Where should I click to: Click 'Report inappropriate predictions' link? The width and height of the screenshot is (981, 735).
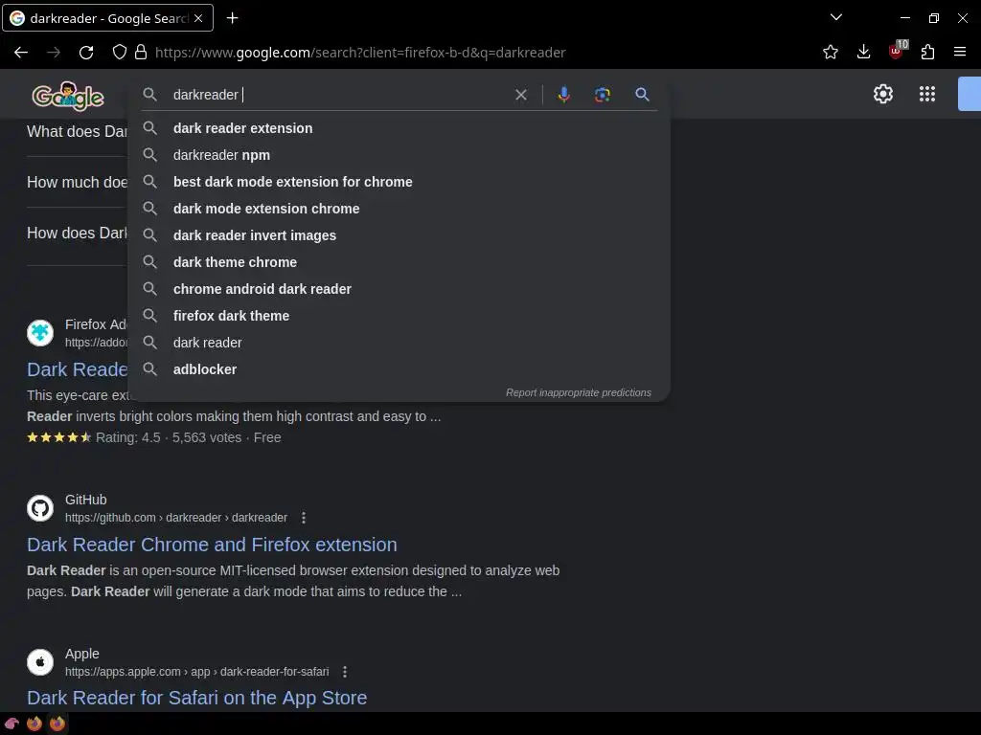coord(578,392)
